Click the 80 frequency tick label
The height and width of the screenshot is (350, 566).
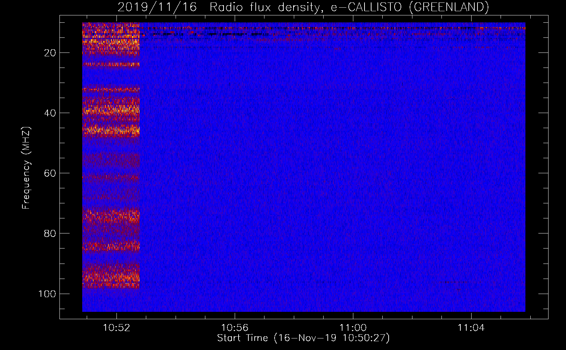(x=50, y=233)
